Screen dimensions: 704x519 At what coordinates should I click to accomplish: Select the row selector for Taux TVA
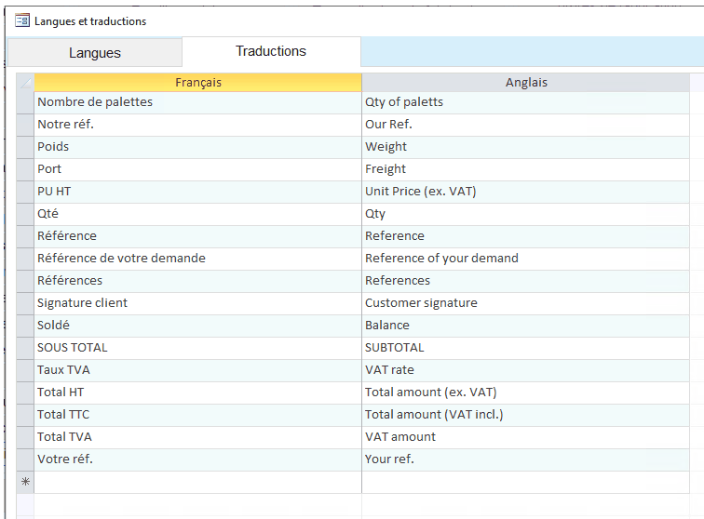pos(25,370)
